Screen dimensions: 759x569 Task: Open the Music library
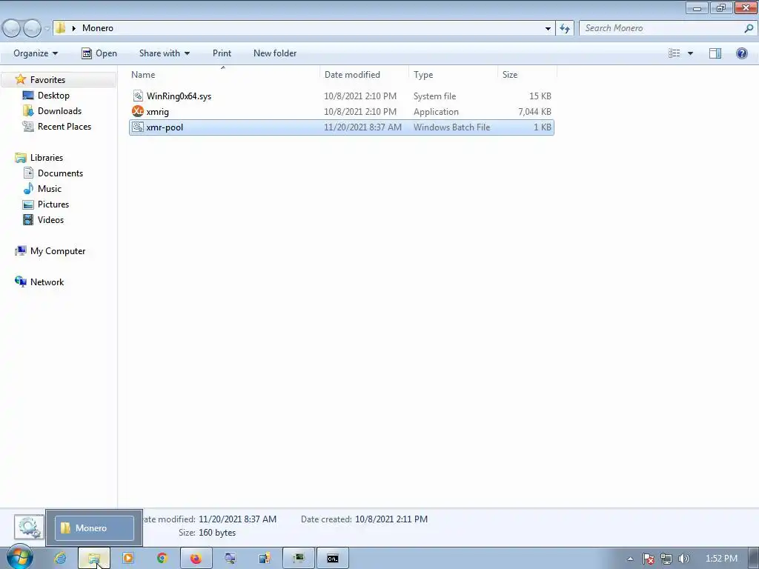pyautogui.click(x=50, y=188)
